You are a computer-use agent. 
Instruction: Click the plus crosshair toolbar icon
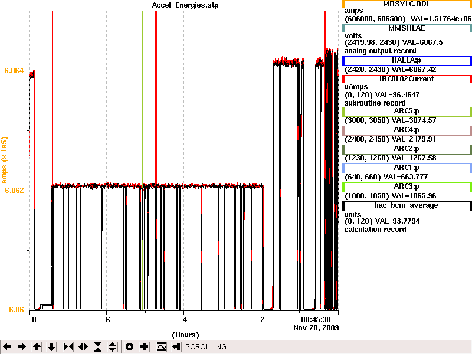tap(144, 347)
